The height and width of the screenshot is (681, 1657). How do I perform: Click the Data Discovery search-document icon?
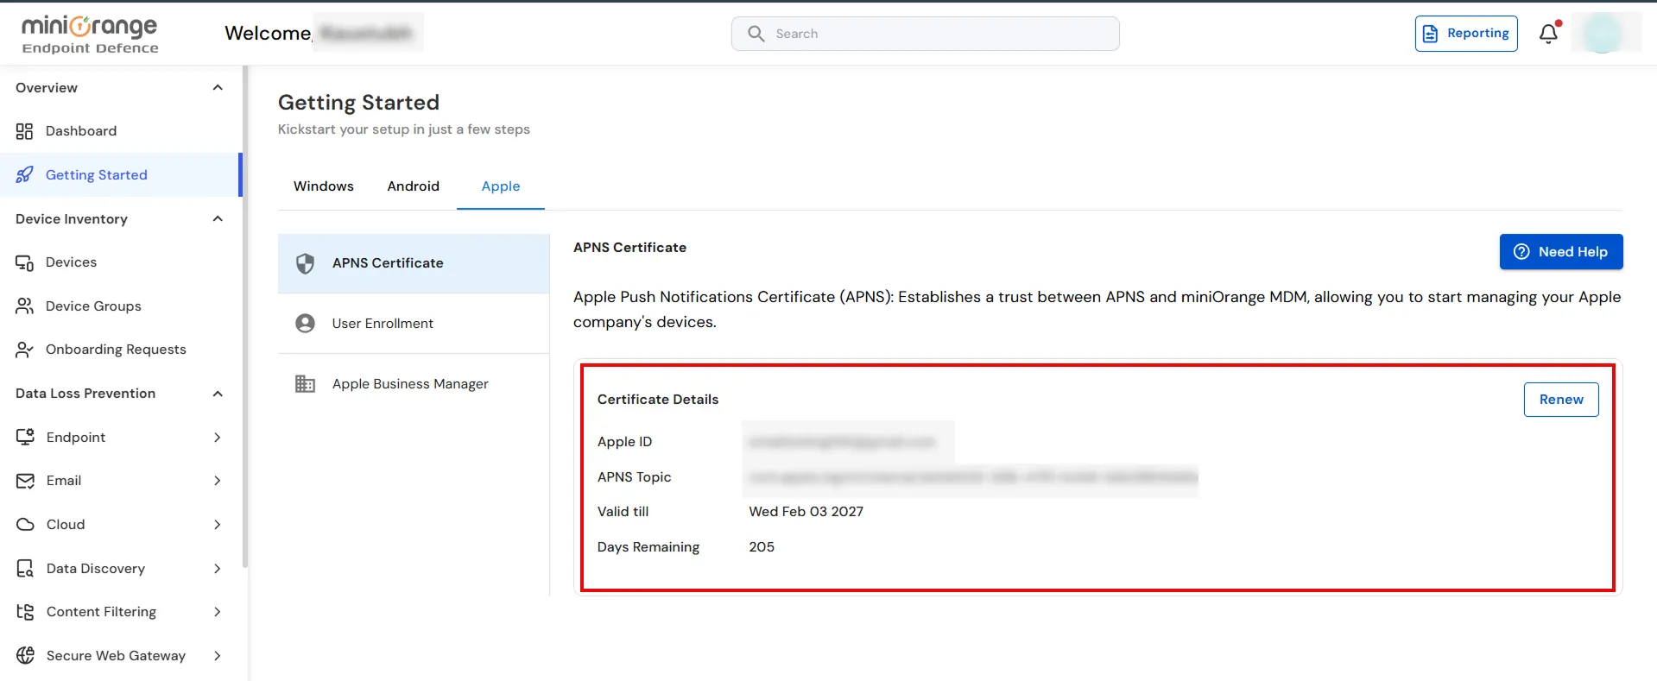point(25,569)
